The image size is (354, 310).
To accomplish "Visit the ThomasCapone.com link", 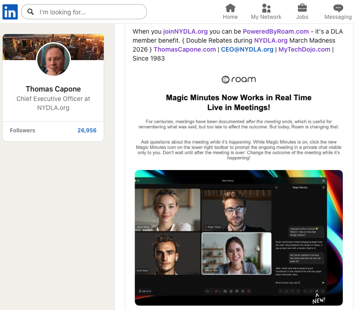I will pyautogui.click(x=185, y=49).
